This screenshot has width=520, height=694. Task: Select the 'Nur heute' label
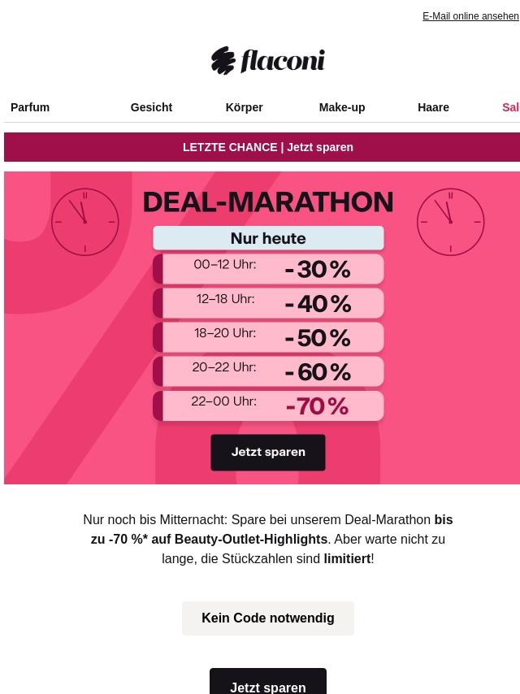[x=268, y=238]
